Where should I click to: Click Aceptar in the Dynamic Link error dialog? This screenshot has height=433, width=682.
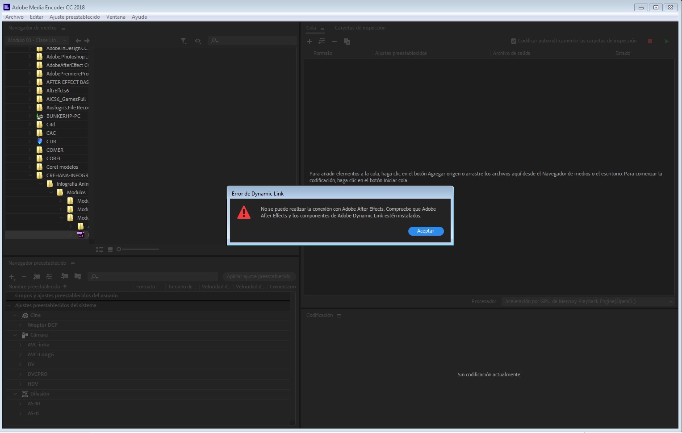(x=426, y=231)
